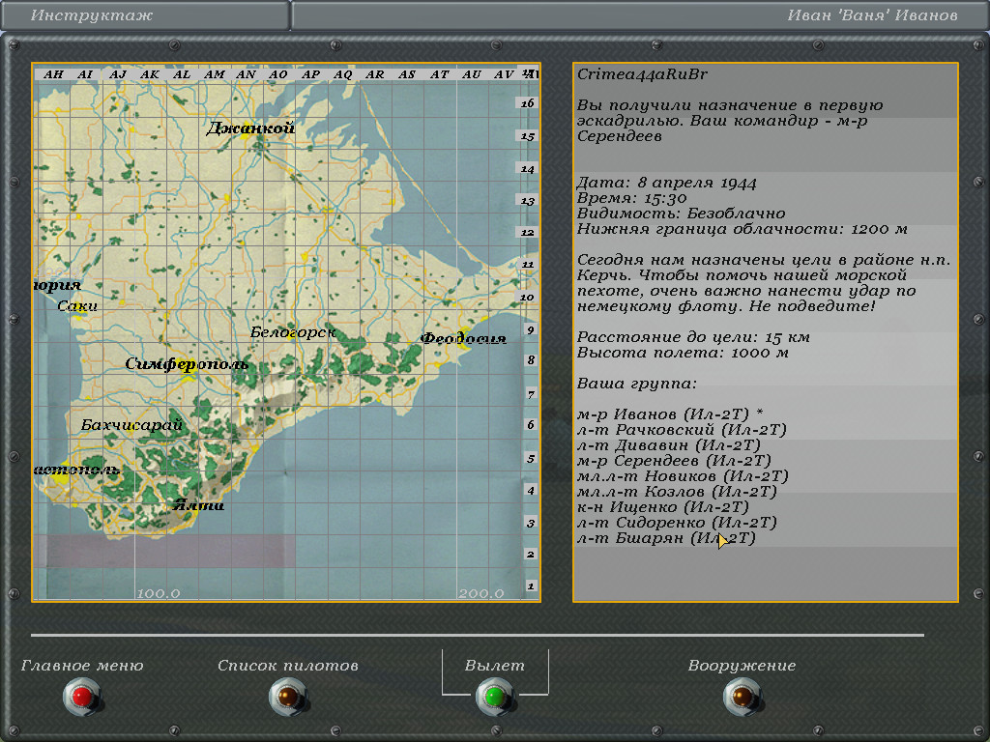The image size is (990, 742).
Task: Click map grid column header AH
Action: click(53, 74)
